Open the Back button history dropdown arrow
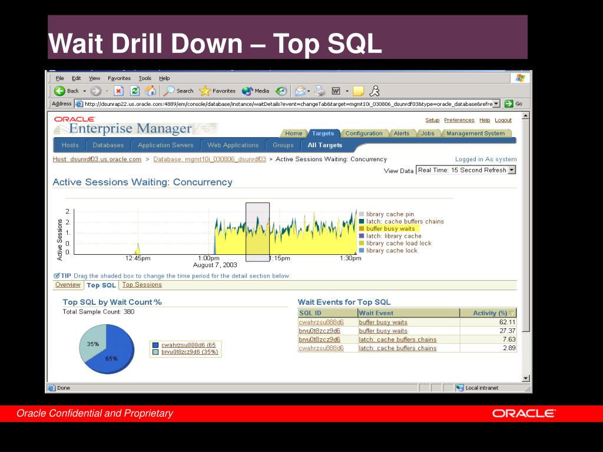 pyautogui.click(x=85, y=91)
